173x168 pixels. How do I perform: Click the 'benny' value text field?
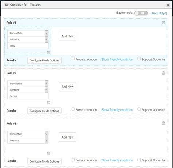click(28, 96)
